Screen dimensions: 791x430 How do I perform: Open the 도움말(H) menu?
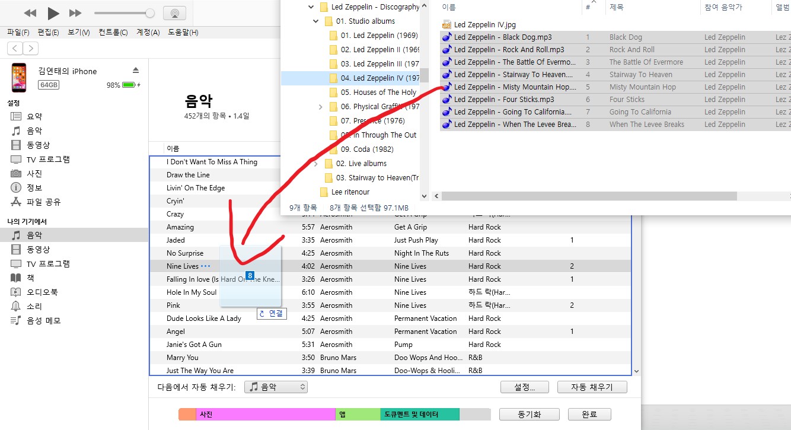[x=183, y=32]
